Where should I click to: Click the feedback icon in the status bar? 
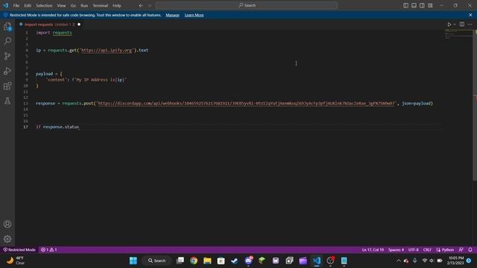coord(461,250)
